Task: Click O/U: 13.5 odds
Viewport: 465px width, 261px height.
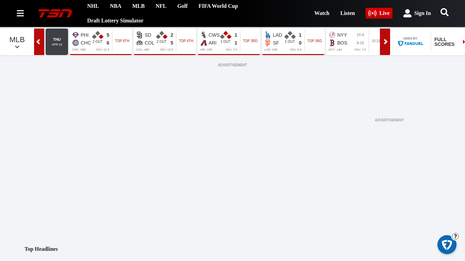Action: click(x=167, y=50)
